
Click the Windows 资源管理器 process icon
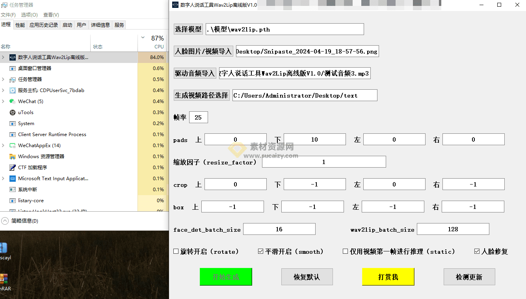(13, 156)
